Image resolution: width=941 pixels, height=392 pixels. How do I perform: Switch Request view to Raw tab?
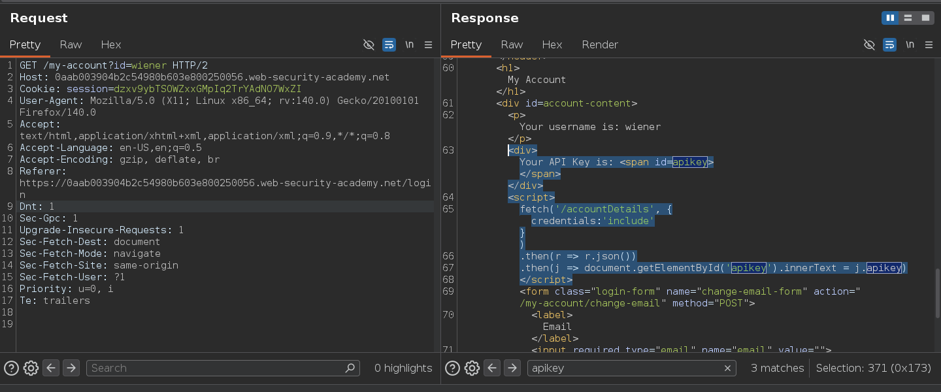71,44
